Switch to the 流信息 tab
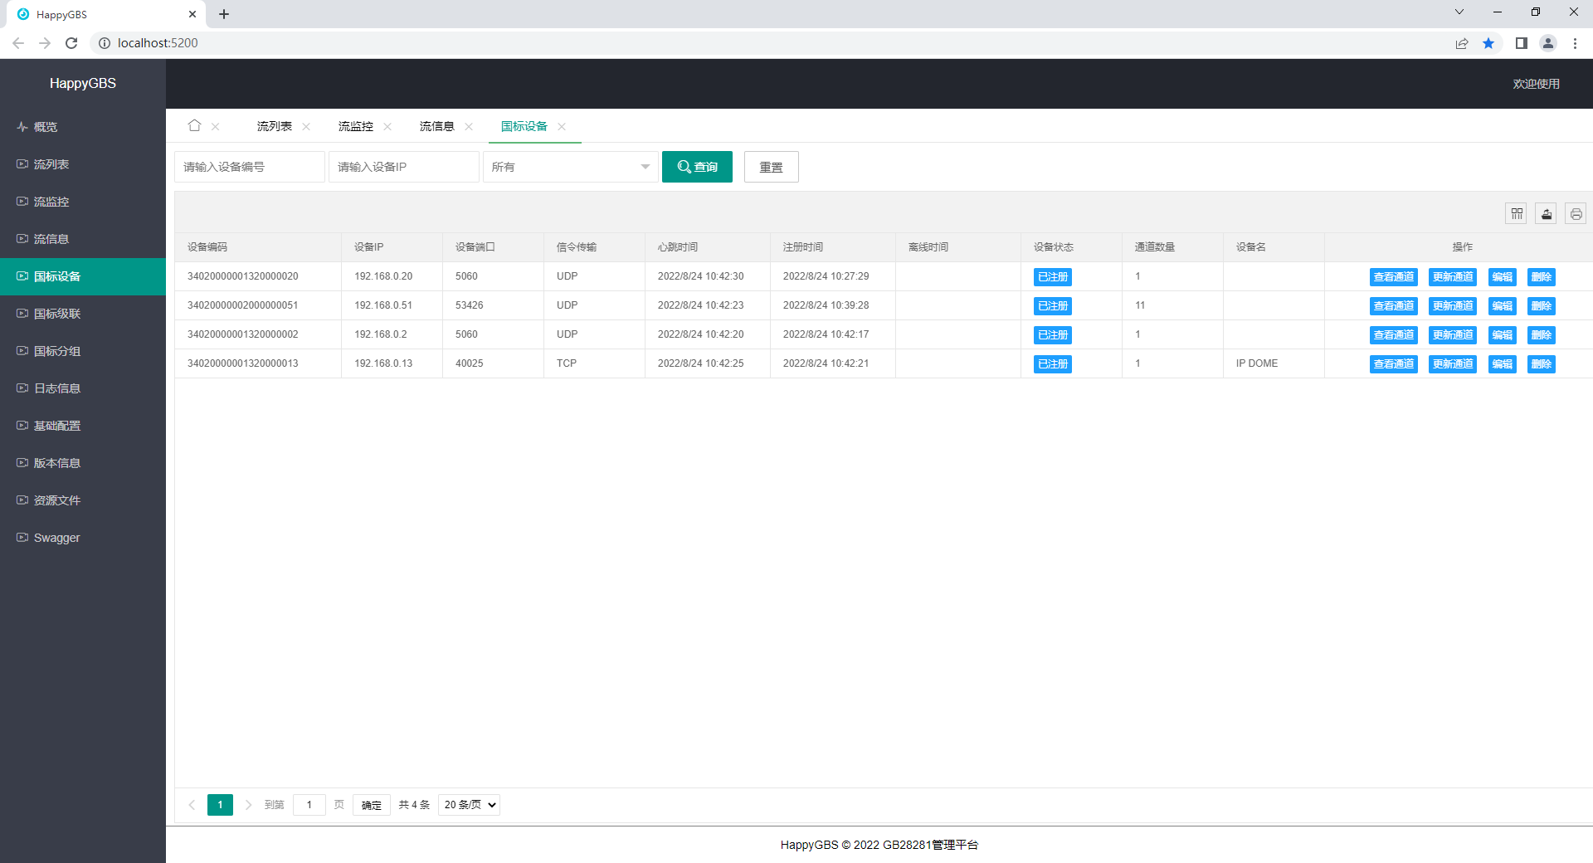1593x863 pixels. [436, 126]
